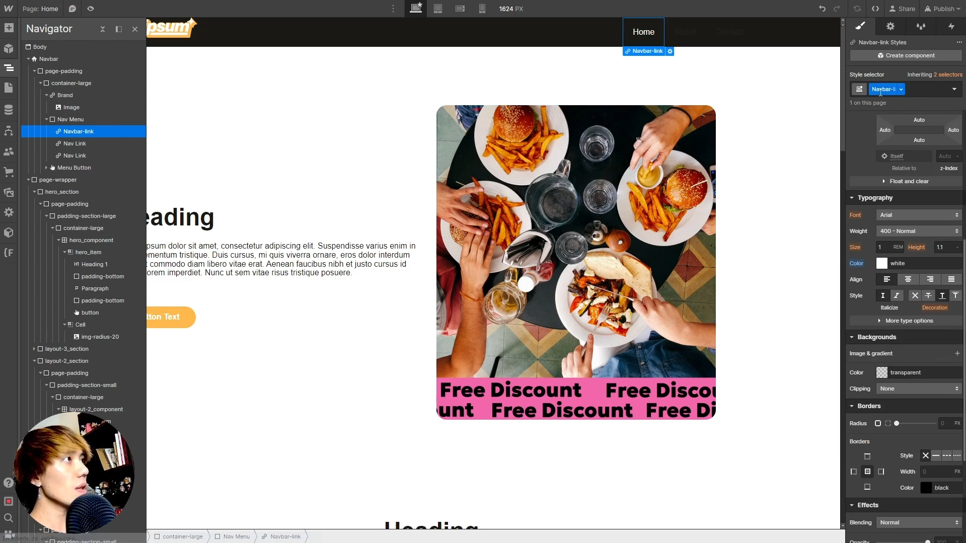The height and width of the screenshot is (543, 966).
Task: Click the Create component button
Action: pyautogui.click(x=906, y=55)
